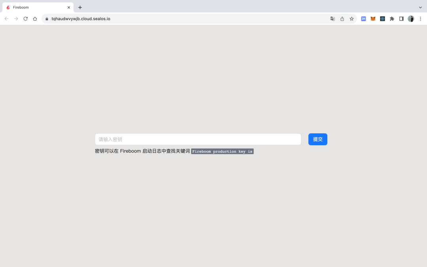Screen dimensions: 427x267
Task: Open the JH browser extension
Action: [363, 19]
